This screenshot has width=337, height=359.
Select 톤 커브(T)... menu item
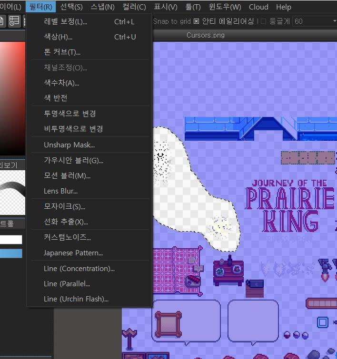click(89, 52)
